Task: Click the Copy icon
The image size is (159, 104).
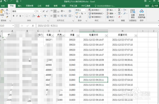Action: 7,13
